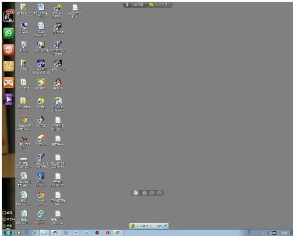Viewport: 293px width, 236px height.
Task: Open the orange game controller sidebar icon
Action: (x=9, y=83)
